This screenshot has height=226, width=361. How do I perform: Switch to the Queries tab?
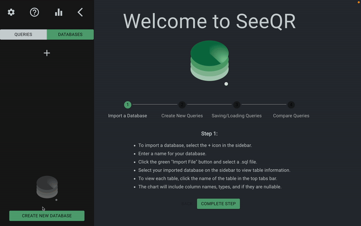(x=23, y=34)
